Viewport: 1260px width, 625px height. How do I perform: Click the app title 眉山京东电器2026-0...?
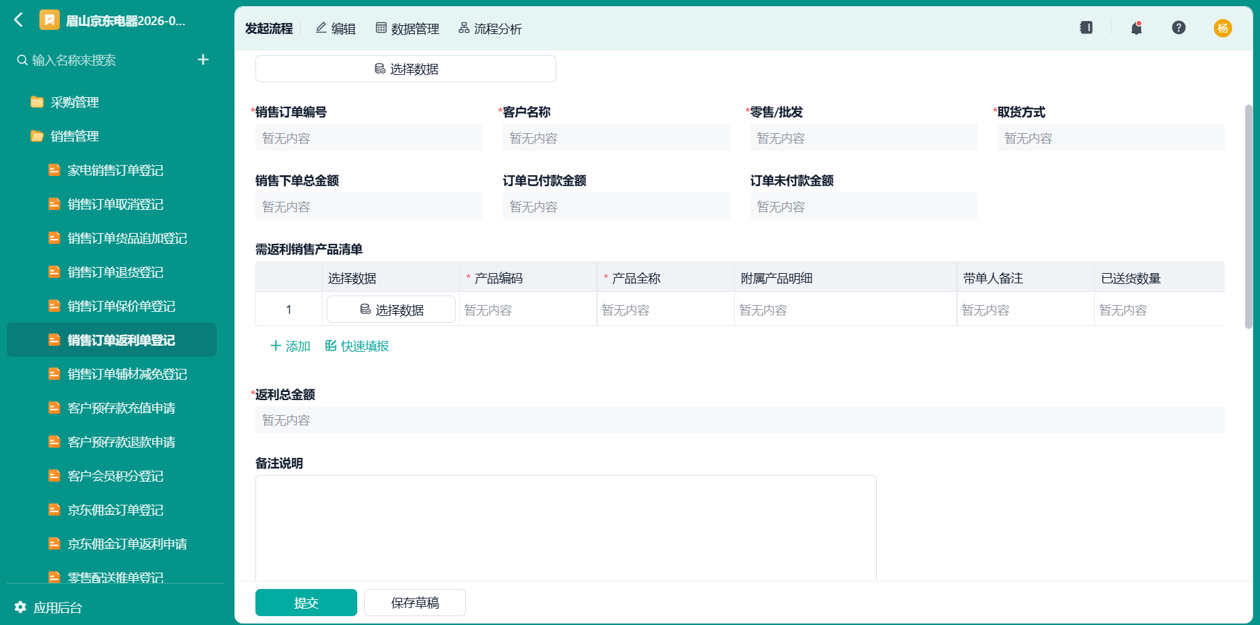[126, 20]
